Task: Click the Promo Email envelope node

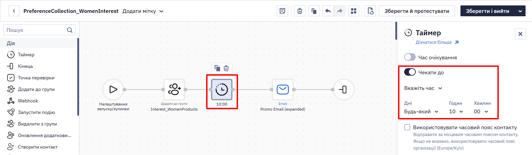Action: click(x=283, y=90)
